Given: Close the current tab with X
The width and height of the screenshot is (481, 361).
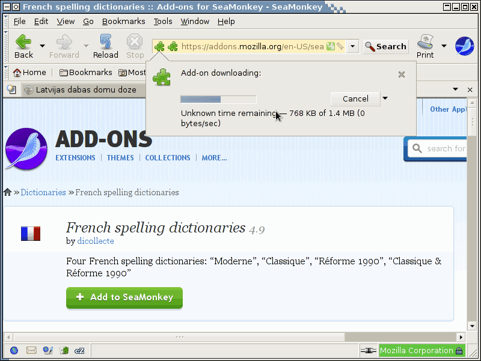Looking at the screenshot, I should (x=470, y=89).
